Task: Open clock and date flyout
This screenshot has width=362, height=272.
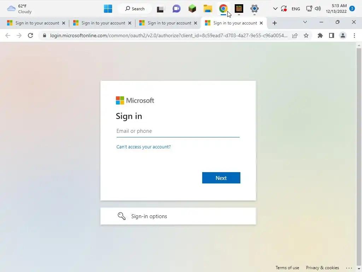Action: [336, 8]
